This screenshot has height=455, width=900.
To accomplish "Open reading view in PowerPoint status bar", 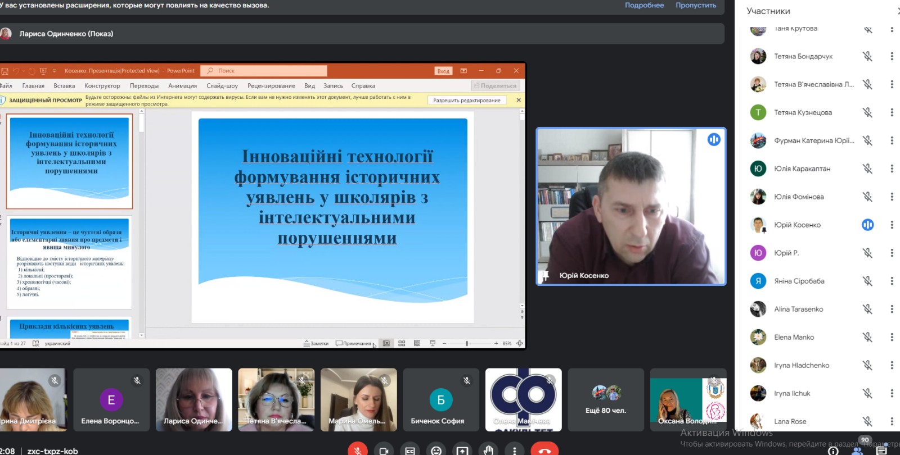I will point(417,343).
